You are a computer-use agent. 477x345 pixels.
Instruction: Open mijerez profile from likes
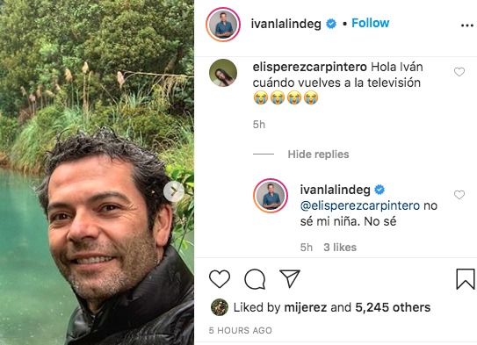click(306, 307)
